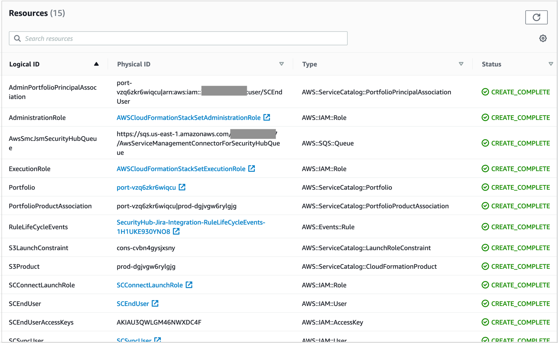Viewport: 558px width, 343px height.
Task: Open the Physical ID filter dropdown
Action: (x=281, y=64)
